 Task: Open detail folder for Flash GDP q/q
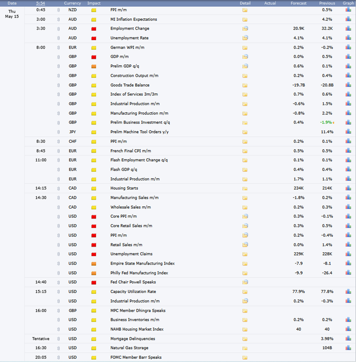(245, 170)
